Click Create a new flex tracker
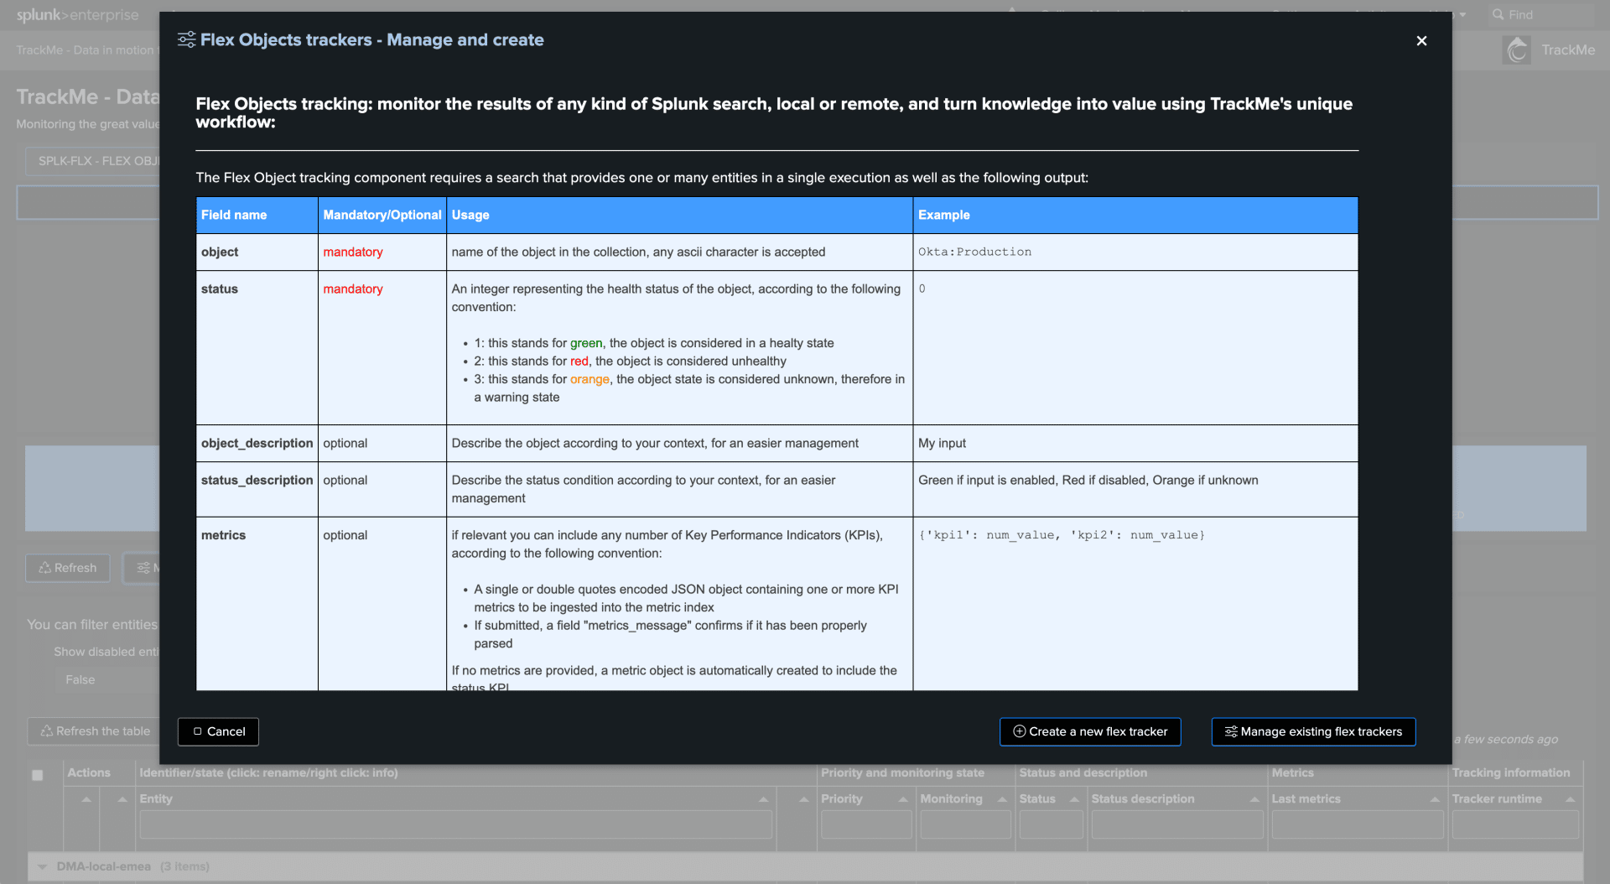 [x=1090, y=731]
